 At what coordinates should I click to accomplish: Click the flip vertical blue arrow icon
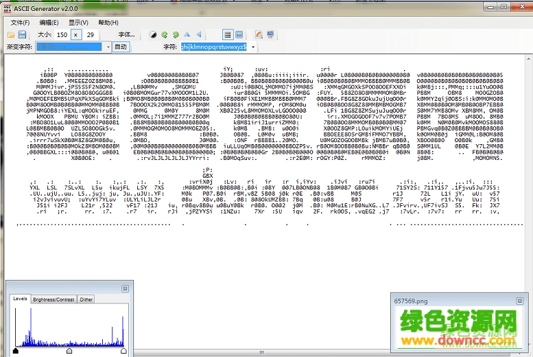[198, 34]
